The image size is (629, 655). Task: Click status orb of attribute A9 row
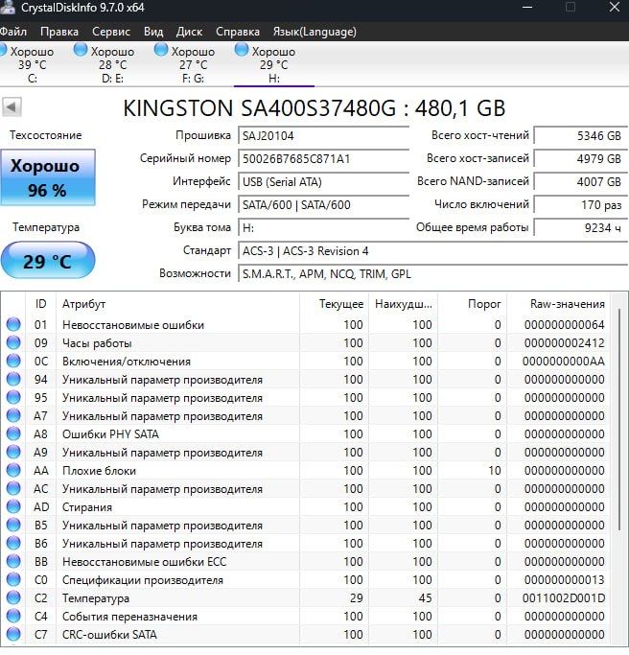coord(13,452)
